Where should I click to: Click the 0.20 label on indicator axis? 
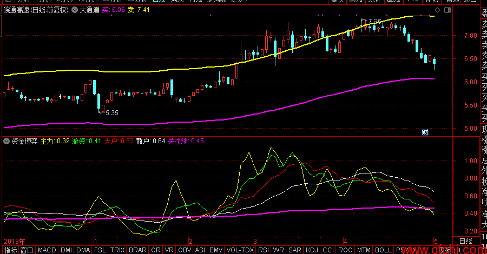(471, 231)
